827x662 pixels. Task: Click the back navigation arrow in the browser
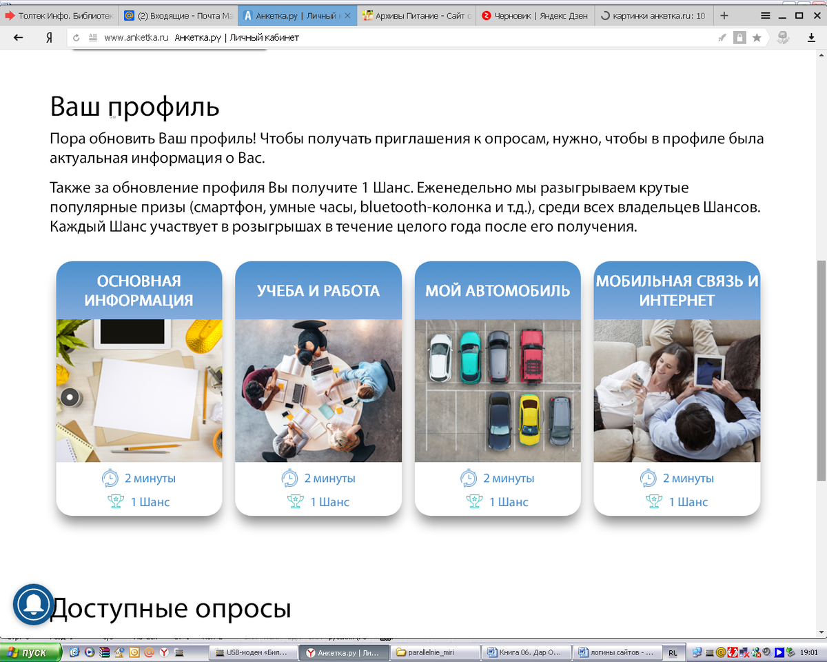(17, 38)
